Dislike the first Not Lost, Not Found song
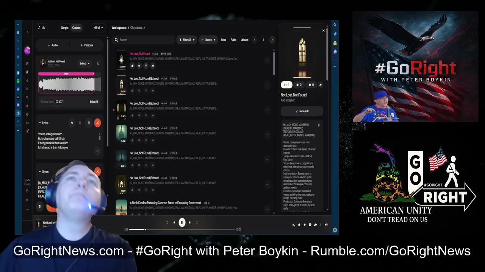This screenshot has width=485, height=272. coord(139,66)
